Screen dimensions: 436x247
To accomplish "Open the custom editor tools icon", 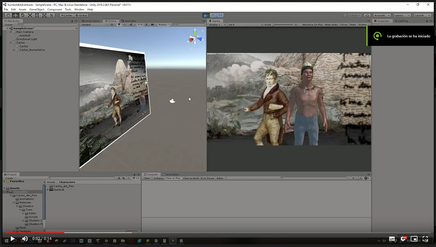I will [x=51, y=15].
